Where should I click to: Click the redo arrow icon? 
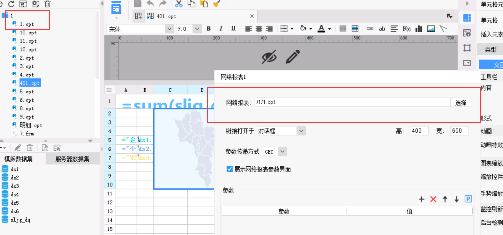pos(163,4)
